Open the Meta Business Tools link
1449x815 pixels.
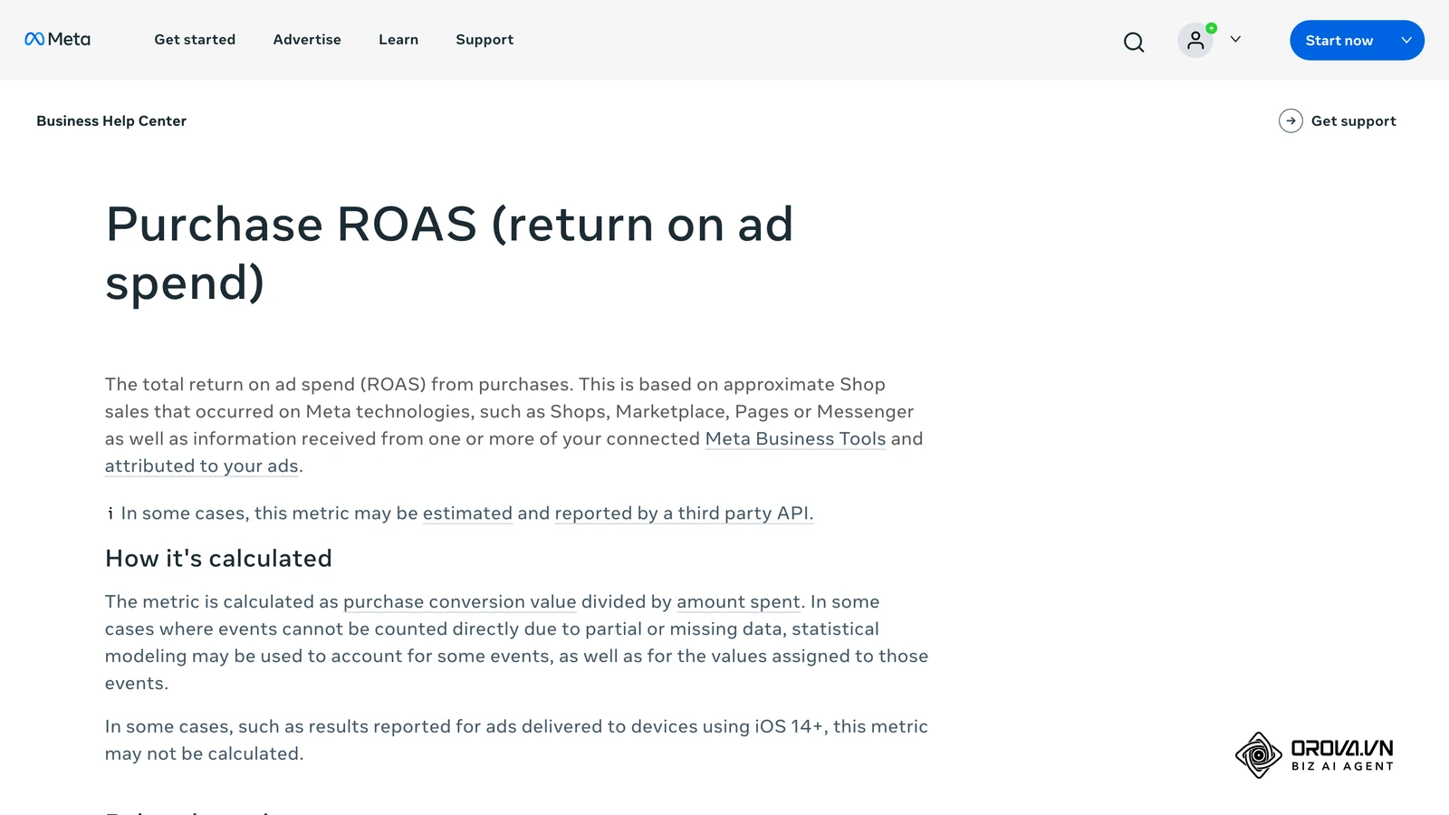coord(795,439)
